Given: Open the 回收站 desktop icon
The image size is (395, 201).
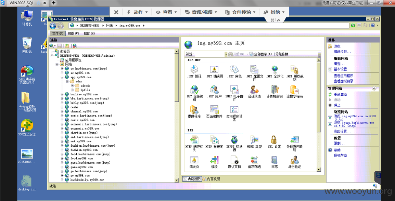Looking at the screenshot, I should [27, 45].
